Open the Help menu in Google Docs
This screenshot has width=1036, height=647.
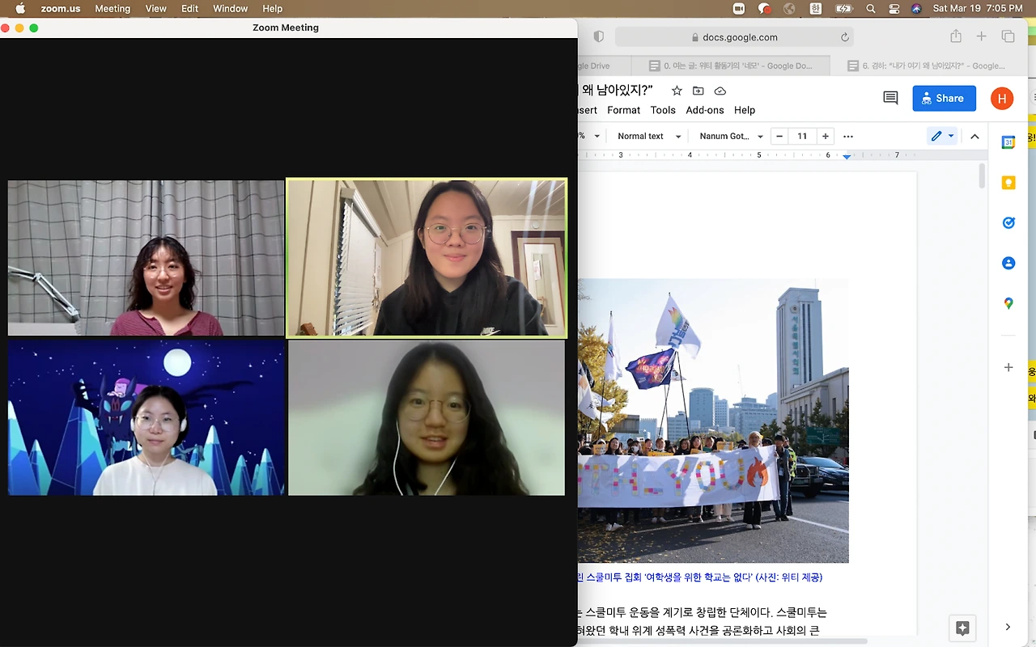coord(745,110)
